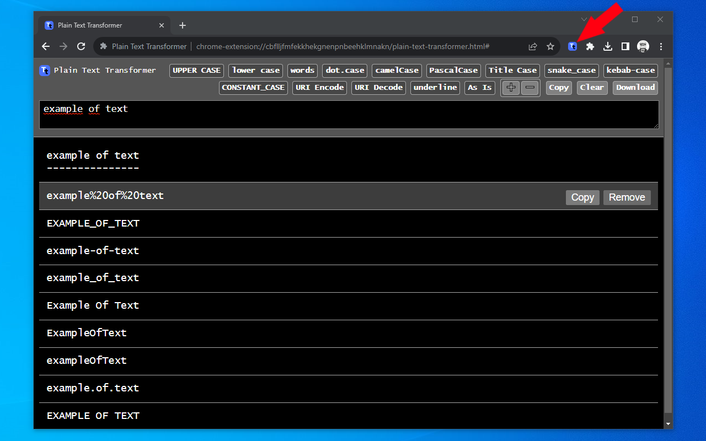Viewport: 706px width, 441px height.
Task: Apply camelCase transformation
Action: pos(397,71)
